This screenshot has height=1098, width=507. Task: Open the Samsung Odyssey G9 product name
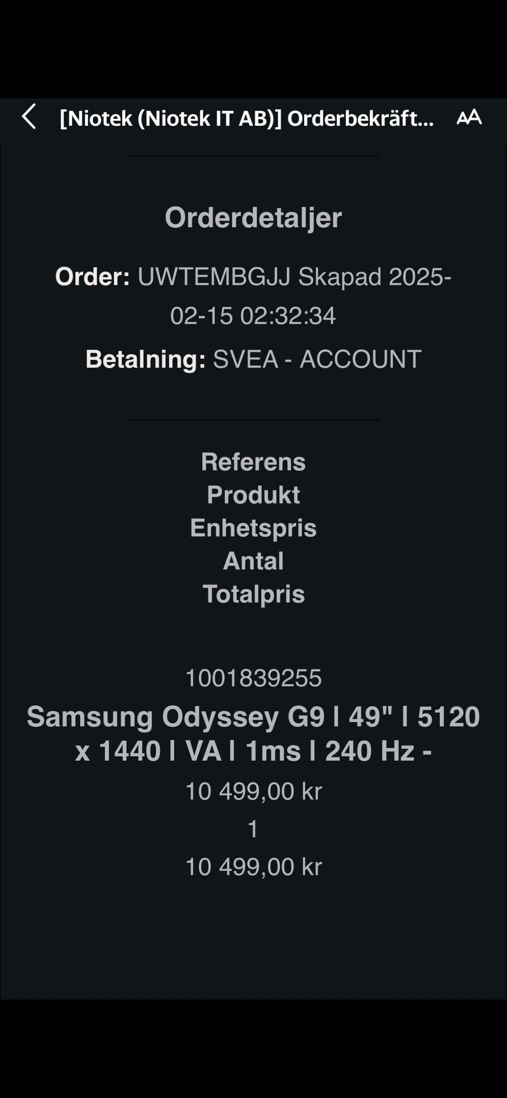[x=253, y=717]
